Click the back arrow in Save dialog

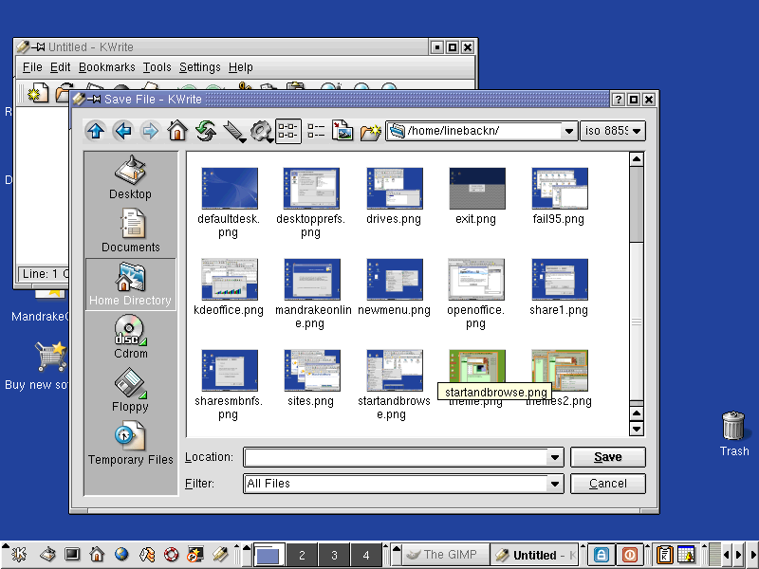tap(121, 131)
